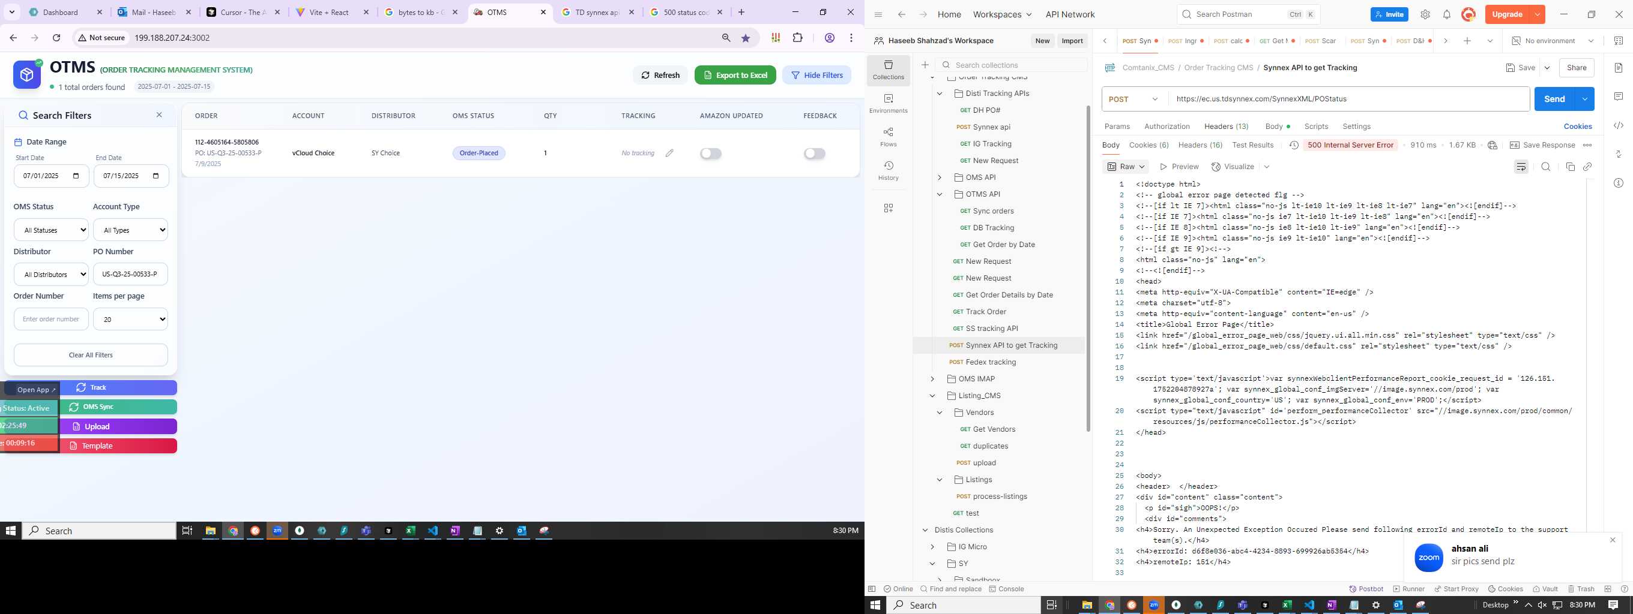Close the Zoom chat notification
This screenshot has width=1633, height=614.
1613,540
